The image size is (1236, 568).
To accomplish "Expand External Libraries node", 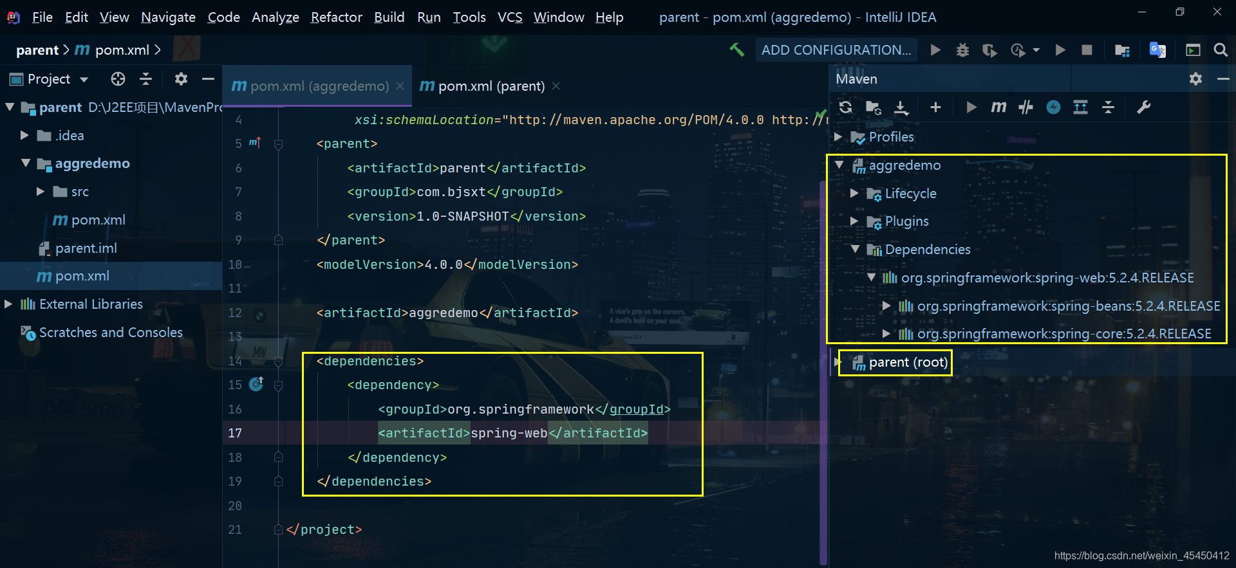I will pos(8,304).
